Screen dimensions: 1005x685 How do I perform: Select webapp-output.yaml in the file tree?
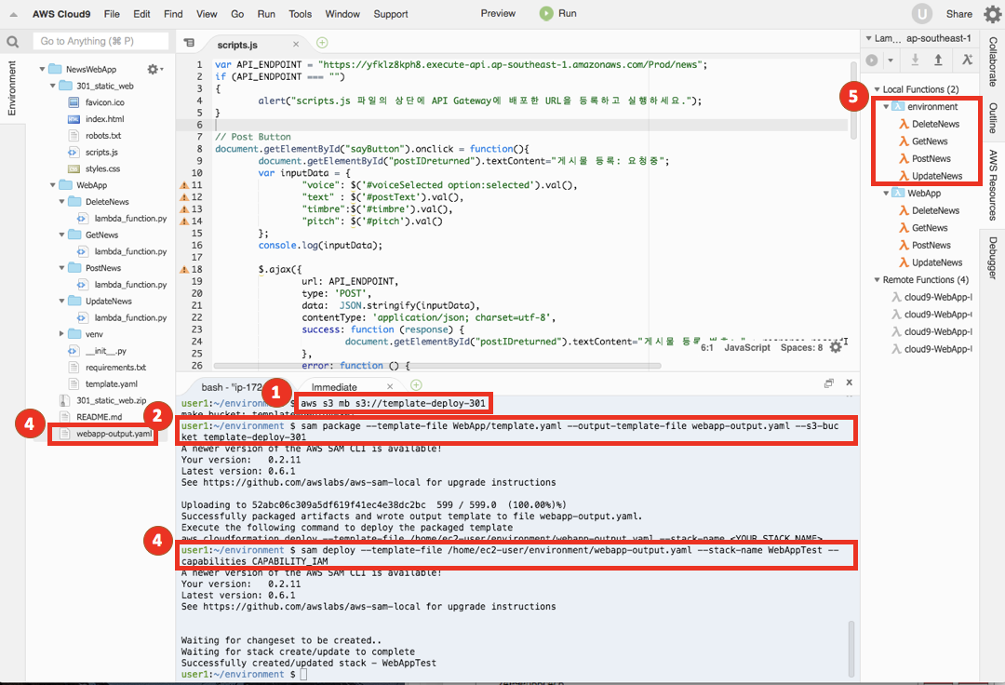(x=114, y=434)
